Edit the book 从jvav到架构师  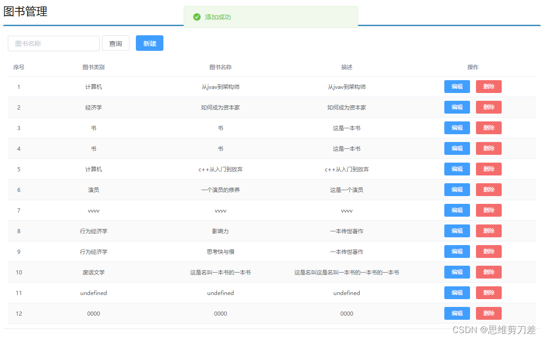[x=457, y=87]
